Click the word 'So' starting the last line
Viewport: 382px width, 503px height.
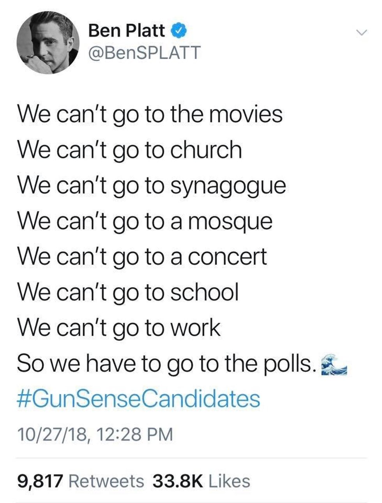(x=29, y=363)
